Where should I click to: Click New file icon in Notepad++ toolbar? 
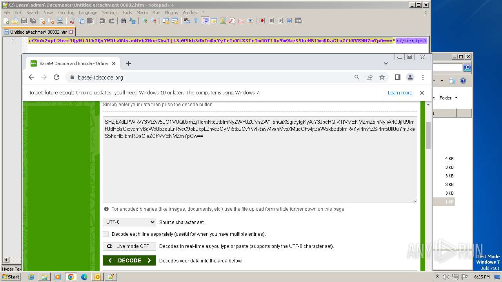(6, 21)
